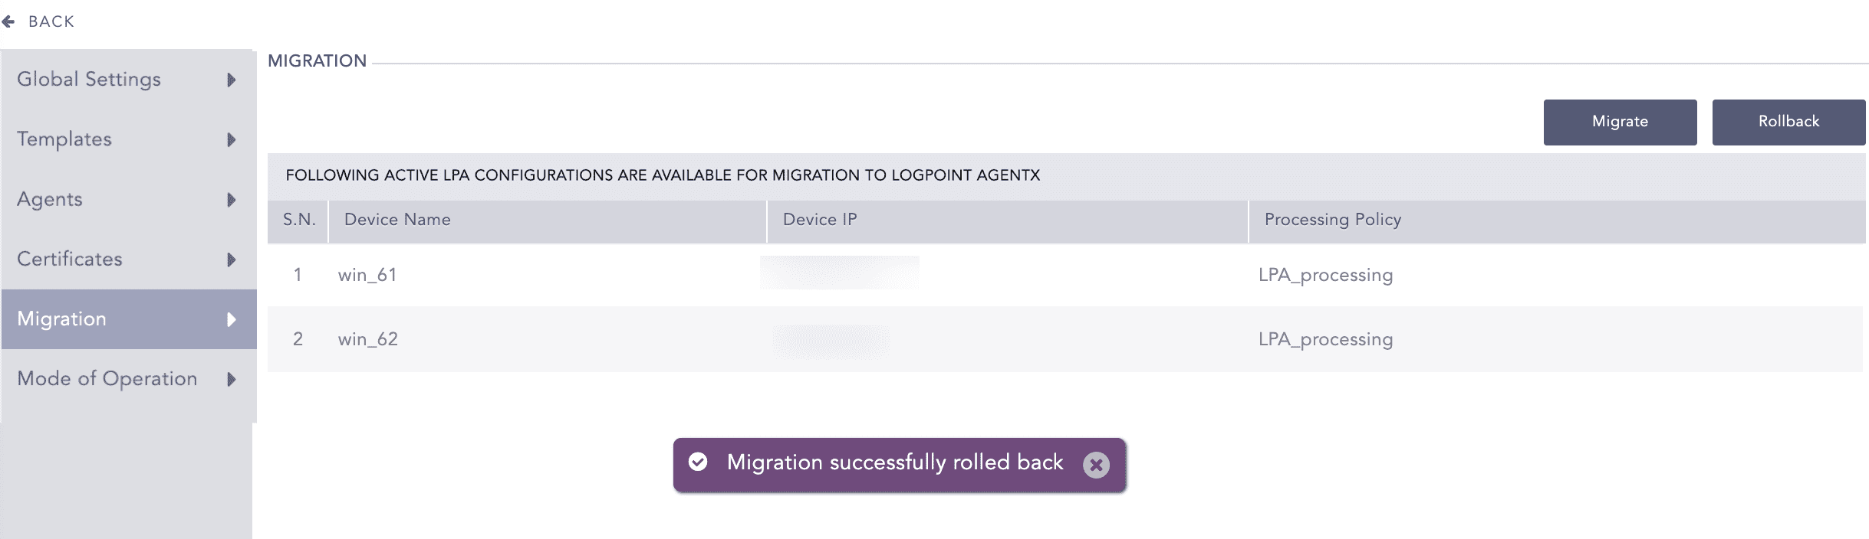1869x539 pixels.
Task: Go to the Certificates section
Action: click(70, 260)
